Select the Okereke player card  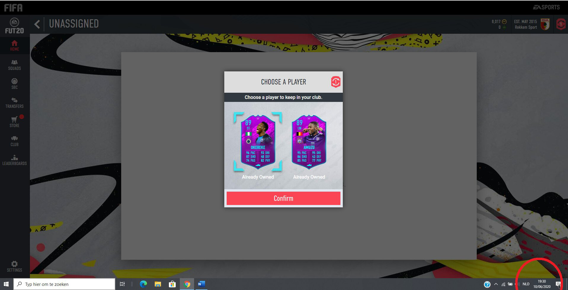(258, 142)
